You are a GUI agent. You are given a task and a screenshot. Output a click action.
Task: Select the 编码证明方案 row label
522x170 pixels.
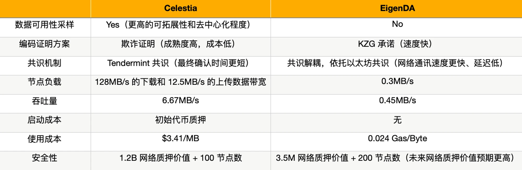pyautogui.click(x=45, y=44)
